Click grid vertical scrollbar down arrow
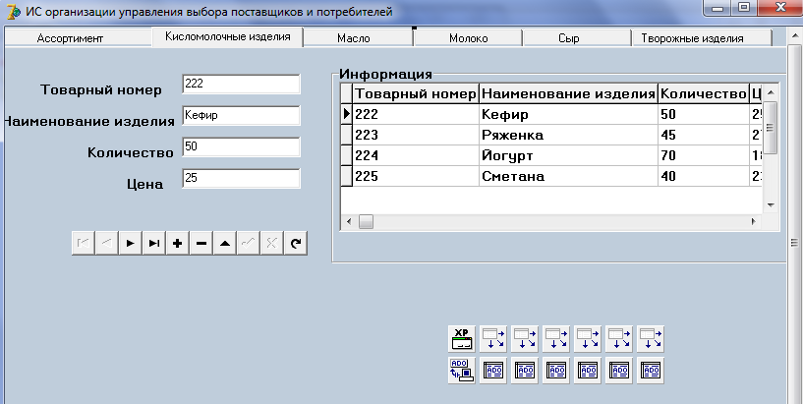 click(771, 205)
